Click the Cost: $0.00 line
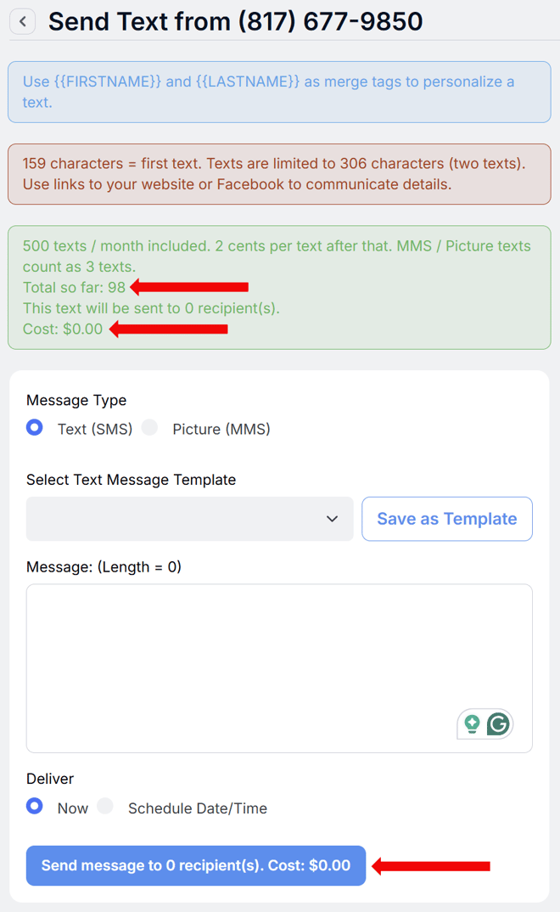The height and width of the screenshot is (912, 560). (x=63, y=329)
